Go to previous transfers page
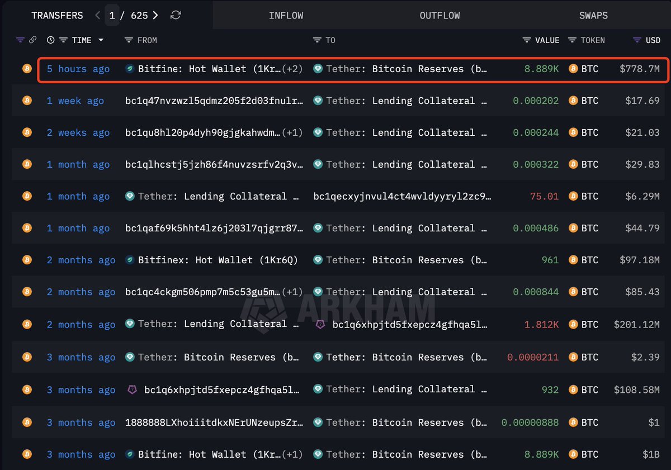 click(98, 15)
